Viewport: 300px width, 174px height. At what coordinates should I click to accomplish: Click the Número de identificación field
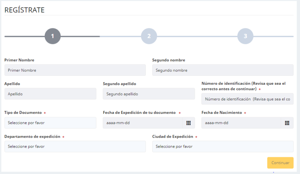click(247, 99)
